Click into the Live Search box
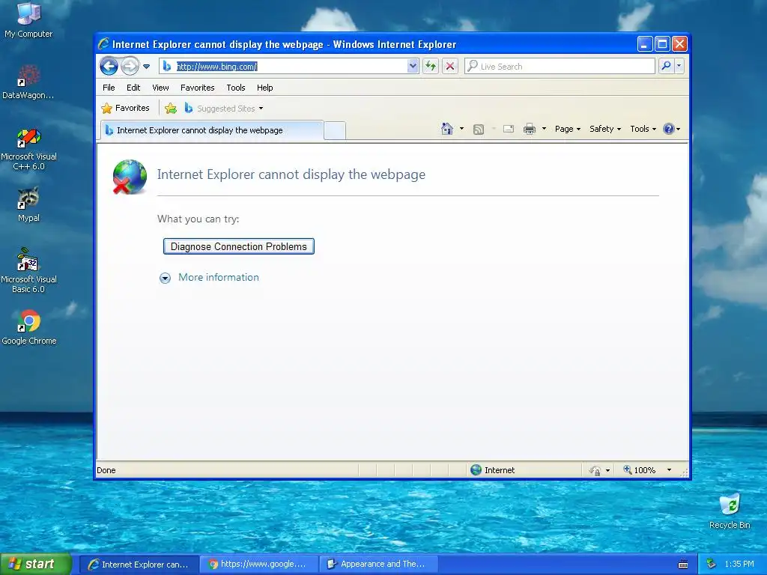The height and width of the screenshot is (575, 767). (x=559, y=66)
